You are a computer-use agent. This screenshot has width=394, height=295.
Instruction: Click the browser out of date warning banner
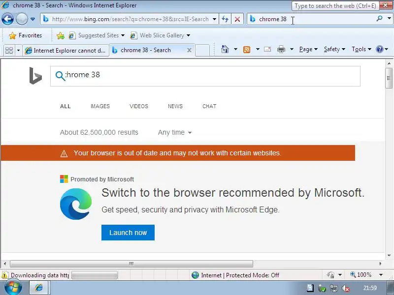coord(178,153)
